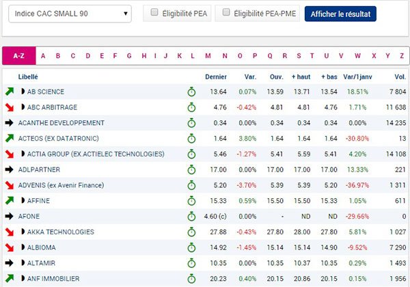
Task: Click the -1.45% variation for ALBIOMA
Action: [246, 247]
